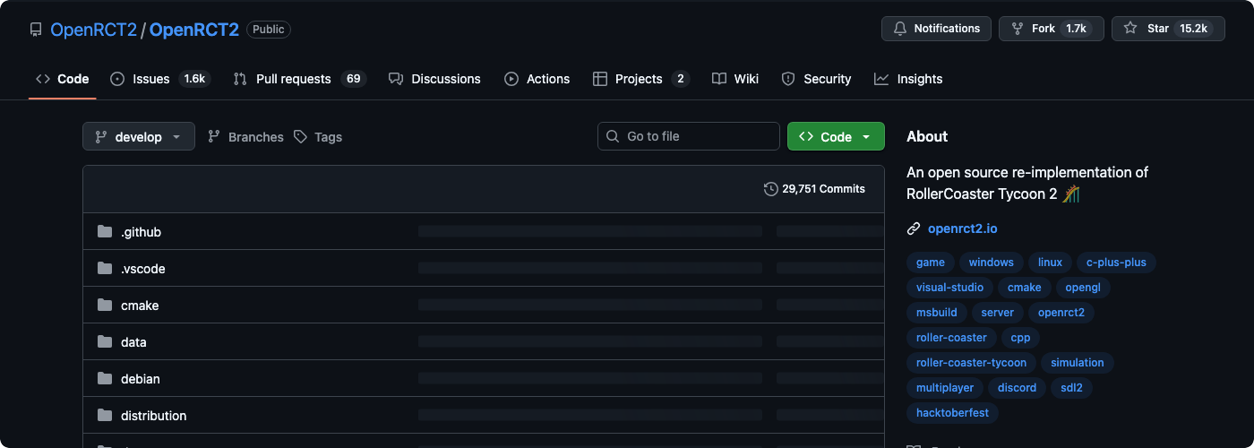This screenshot has width=1254, height=448.
Task: Click the cmake folder icon
Action: click(105, 306)
